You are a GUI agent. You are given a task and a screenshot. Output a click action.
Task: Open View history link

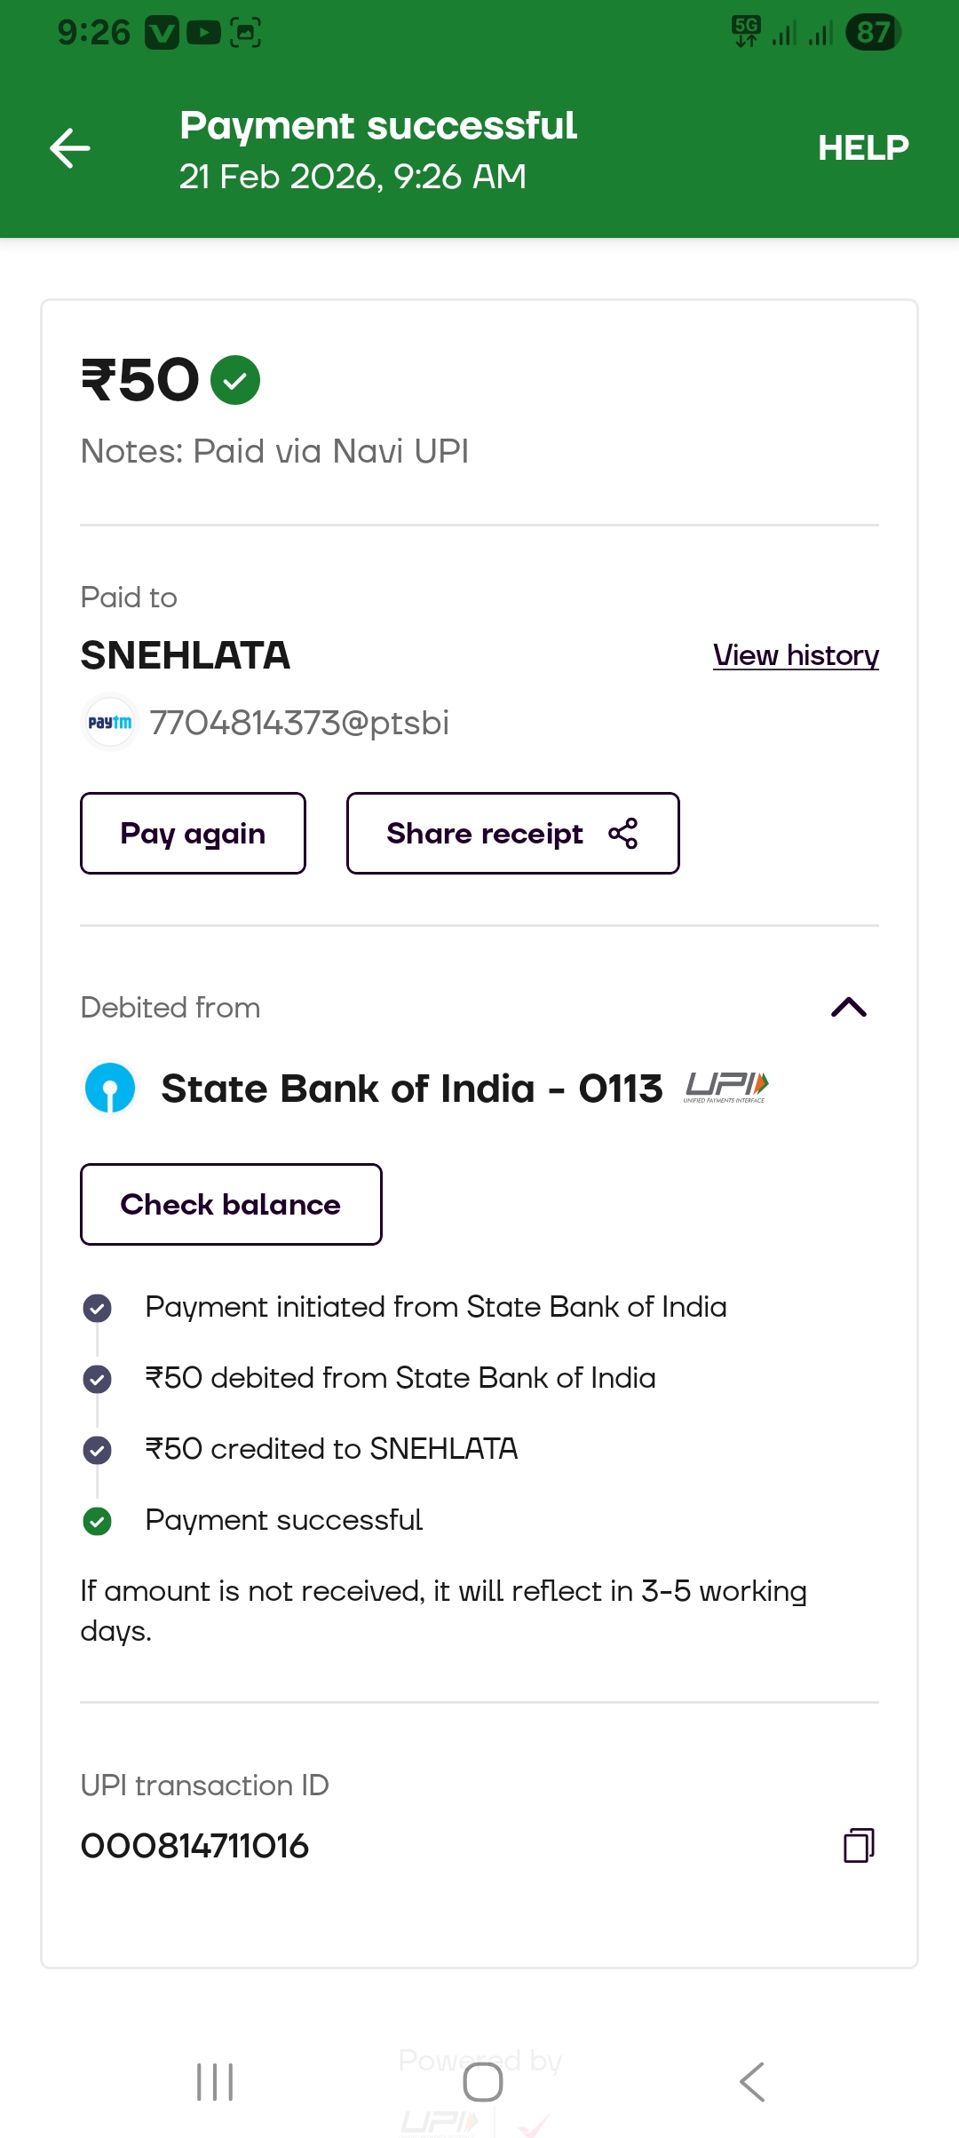(x=796, y=655)
